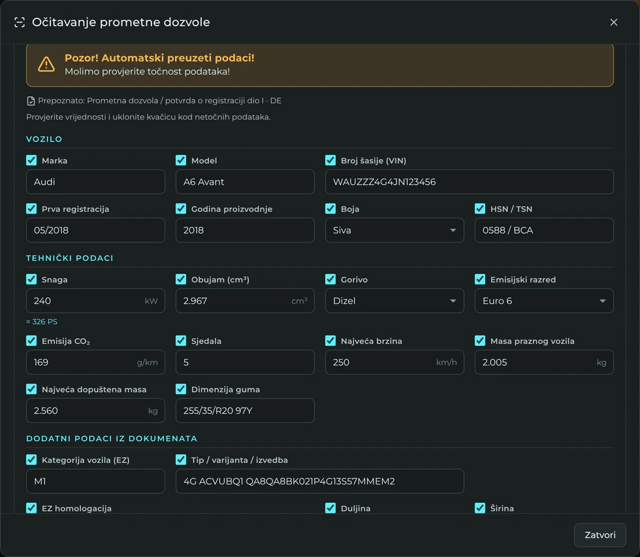
Task: Uncheck the Model checkbox
Action: [181, 160]
